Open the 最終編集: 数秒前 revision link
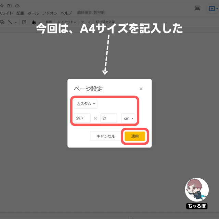Image resolution: width=219 pixels, height=219 pixels. tap(91, 12)
